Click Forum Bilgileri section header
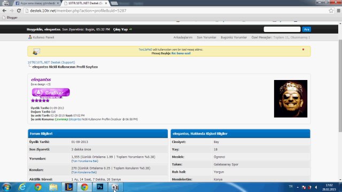The image size is (342, 192). tap(98, 134)
